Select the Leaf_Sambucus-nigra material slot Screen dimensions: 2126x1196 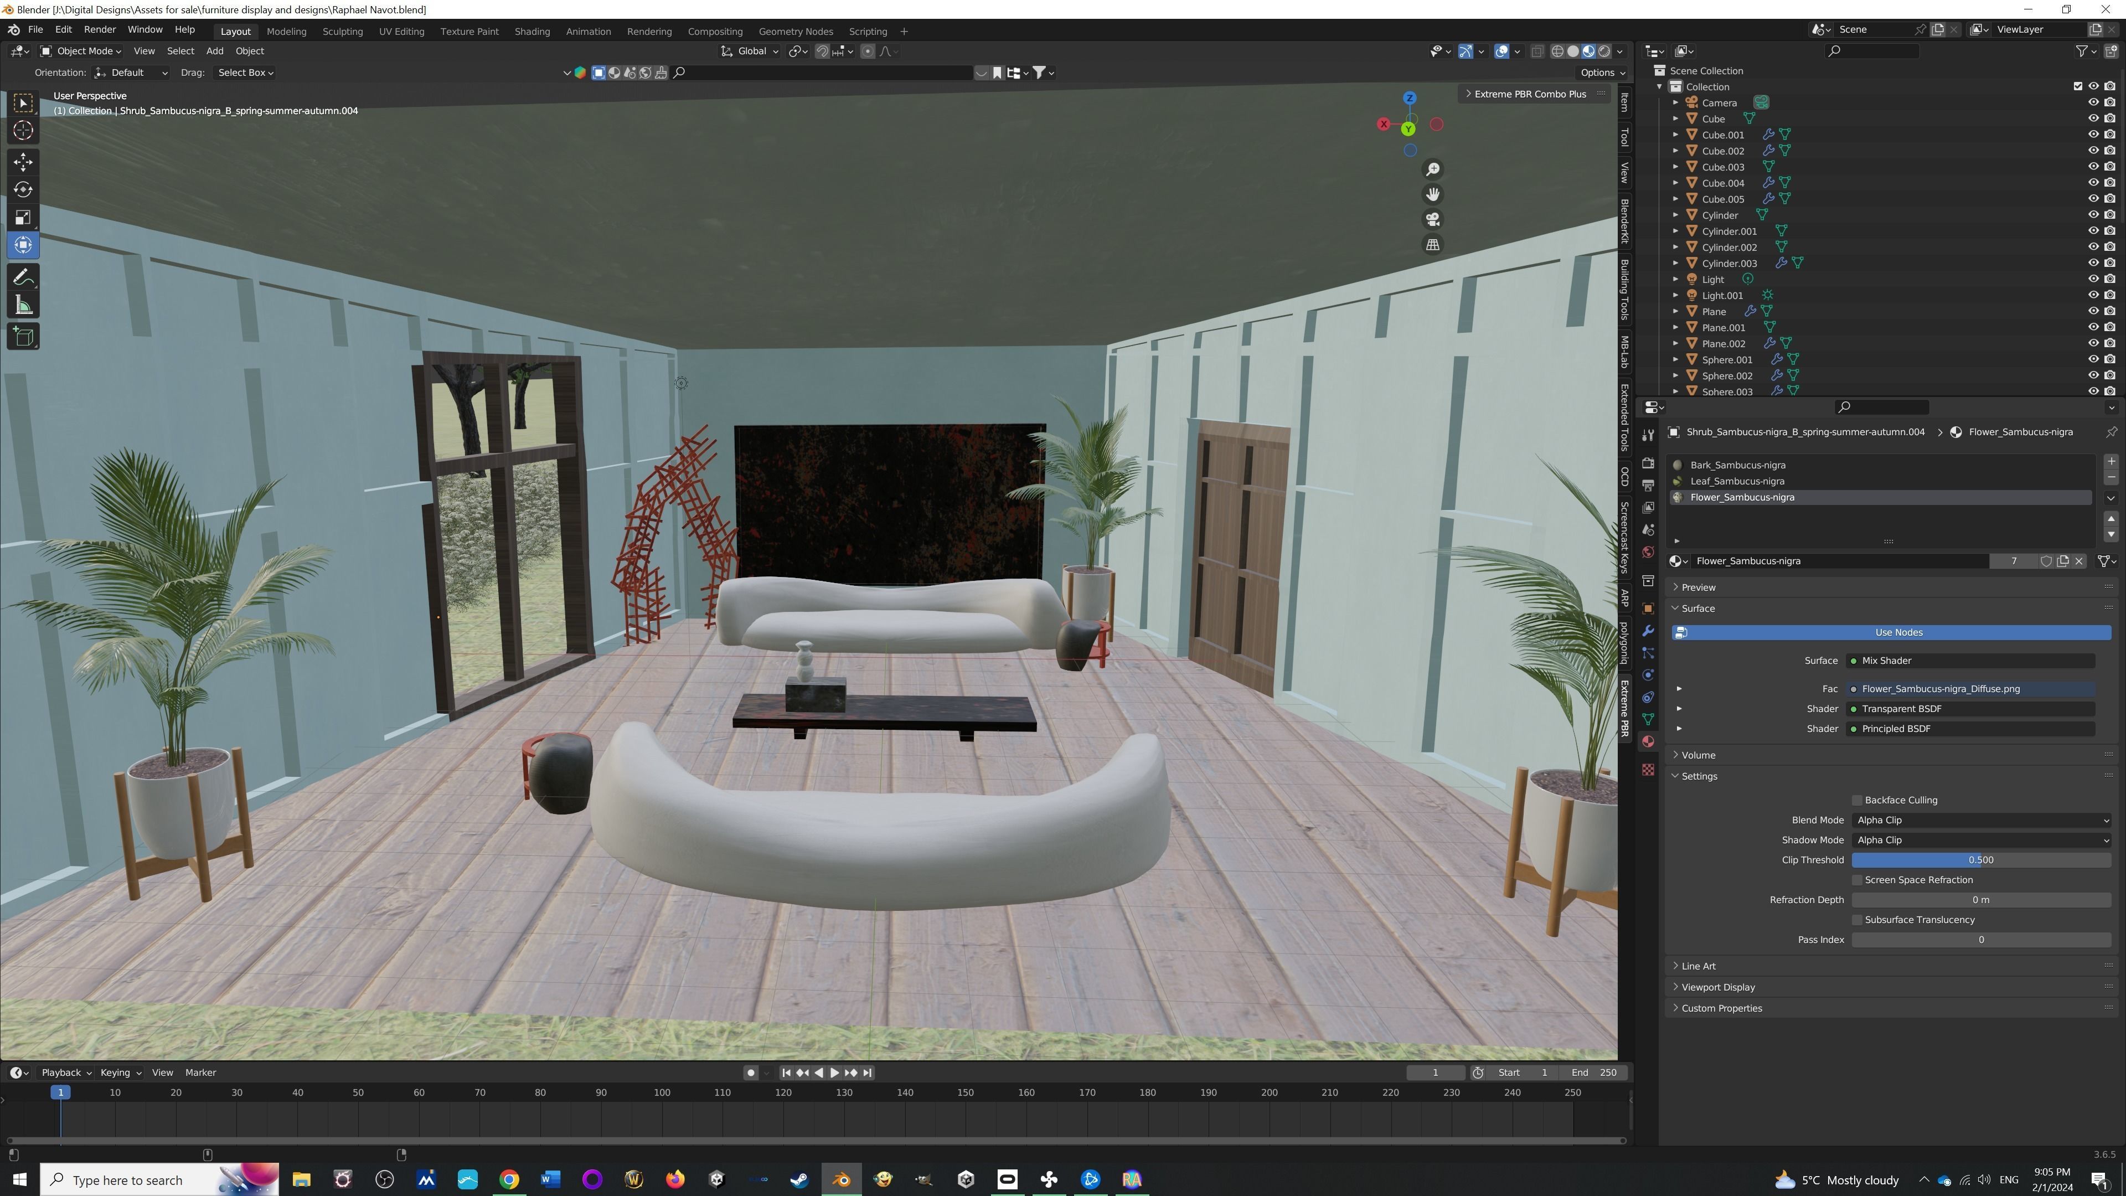pos(1737,481)
